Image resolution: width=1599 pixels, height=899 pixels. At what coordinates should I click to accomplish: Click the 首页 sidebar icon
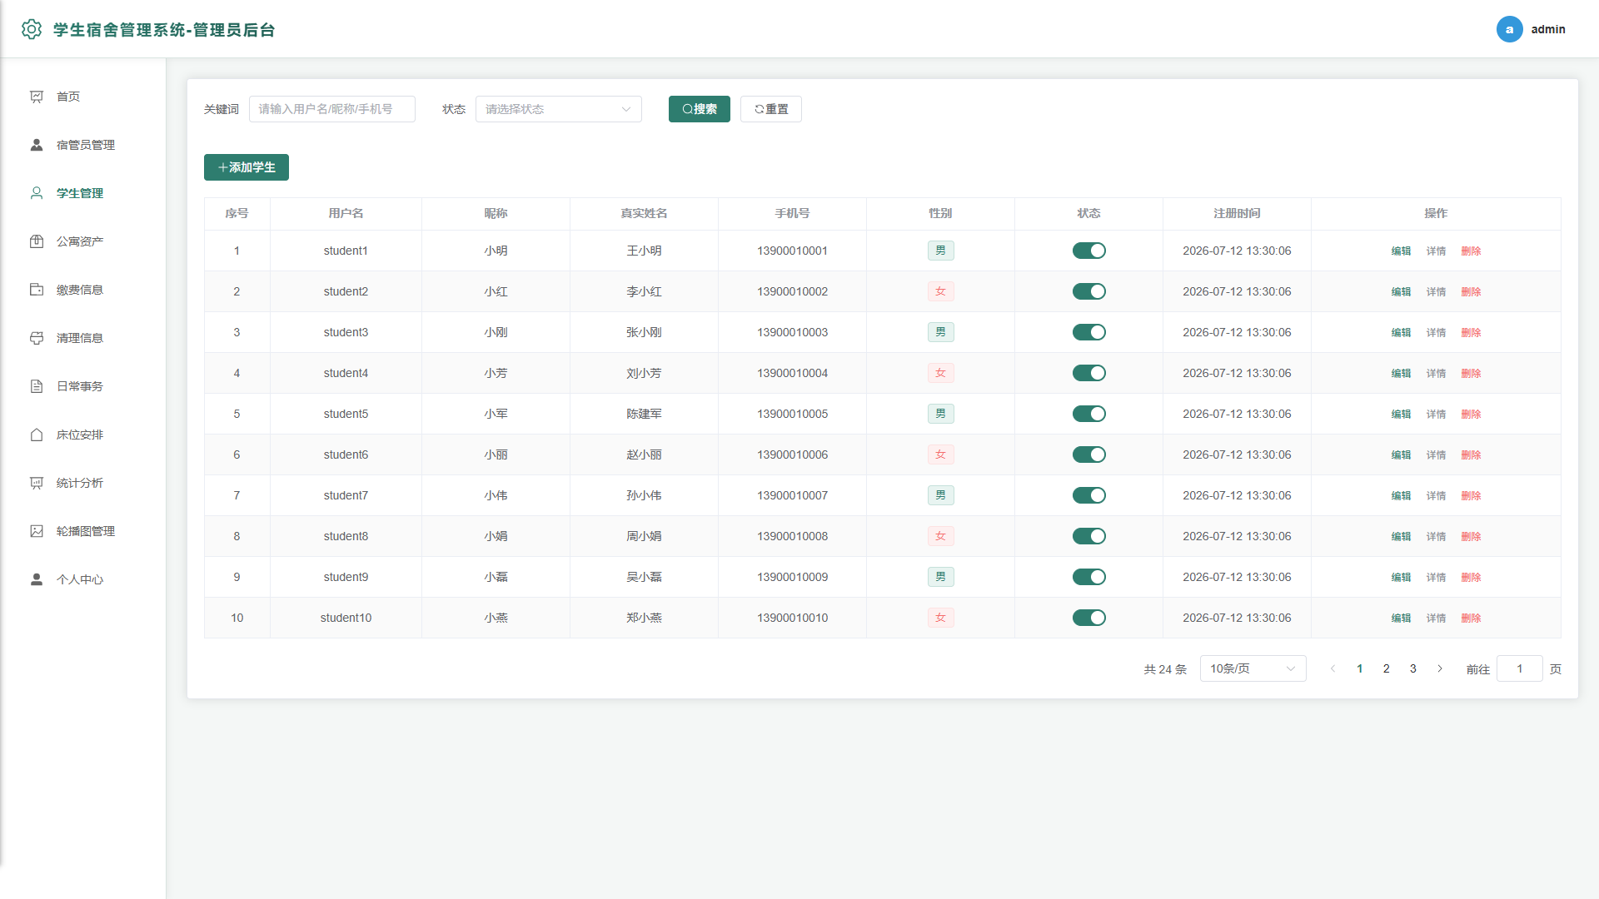coord(37,97)
